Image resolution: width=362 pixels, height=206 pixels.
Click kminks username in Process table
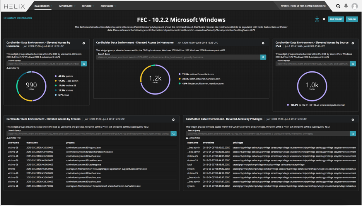pos(12,169)
